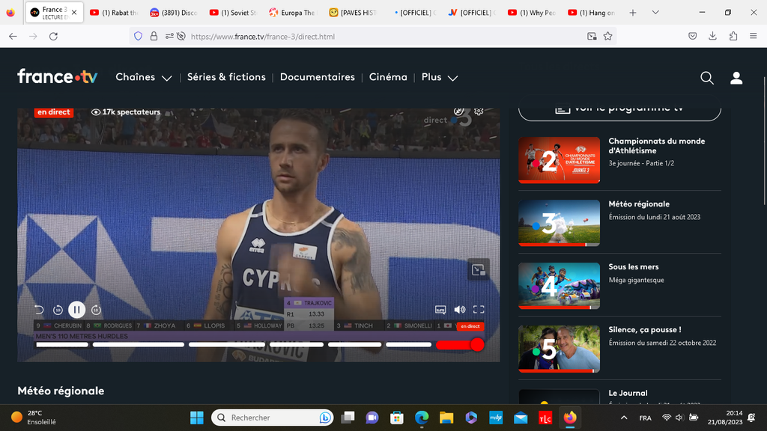The image size is (767, 431).
Task: Open the site permissions icon in address bar
Action: 169,36
